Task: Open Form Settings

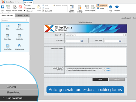Action: click(80, 9)
